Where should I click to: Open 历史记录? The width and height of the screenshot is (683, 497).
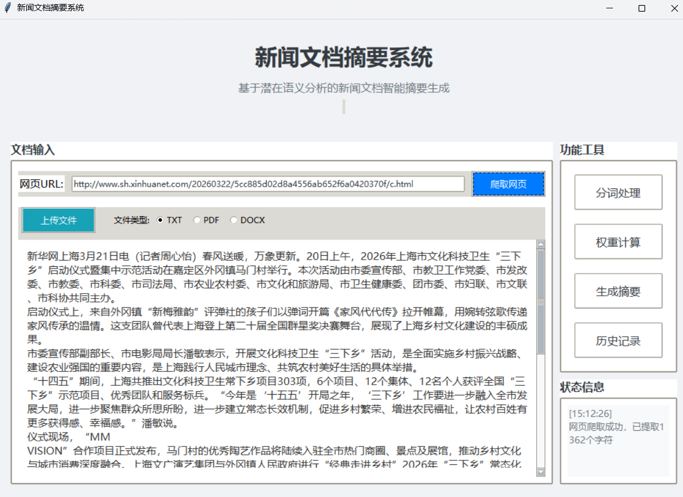[x=618, y=340]
